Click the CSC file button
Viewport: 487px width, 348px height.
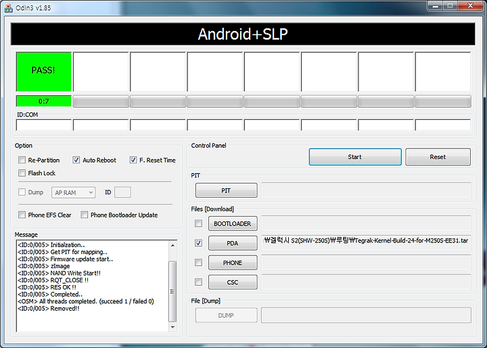coord(233,282)
